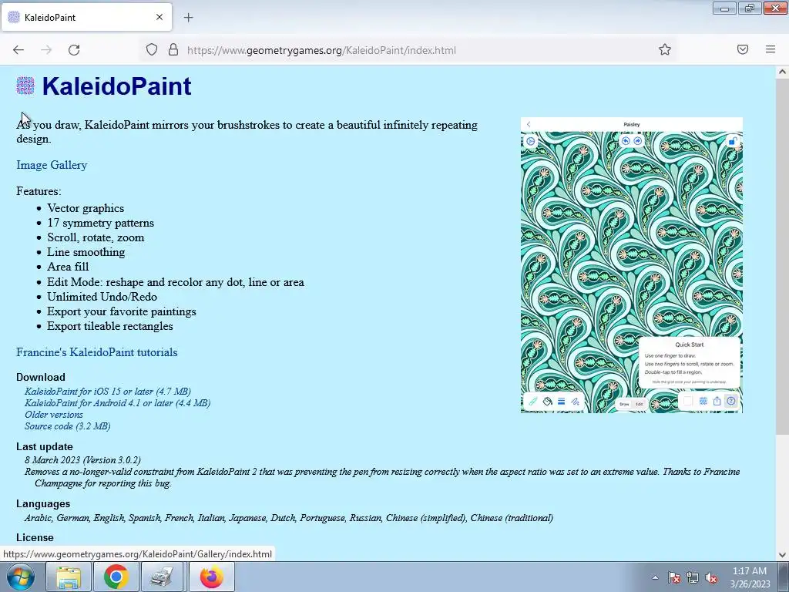Click the Paisley app screenshot image
The image size is (789, 592).
[632, 265]
